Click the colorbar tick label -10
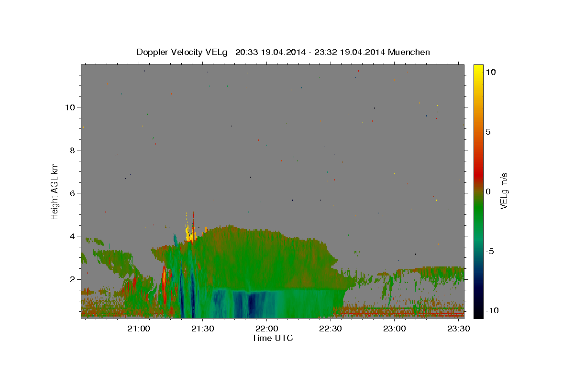 492,311
